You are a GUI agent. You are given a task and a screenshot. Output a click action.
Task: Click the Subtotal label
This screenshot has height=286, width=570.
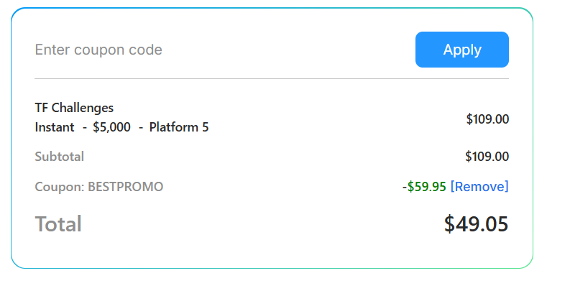(60, 157)
